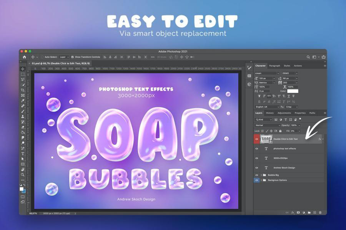Screen dimensions: 346x230
Task: Open the History panel tab
Action: coord(270,113)
